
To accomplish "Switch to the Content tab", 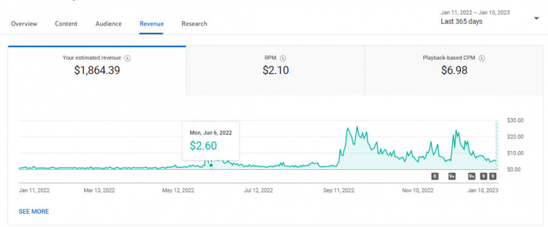I will (x=66, y=24).
